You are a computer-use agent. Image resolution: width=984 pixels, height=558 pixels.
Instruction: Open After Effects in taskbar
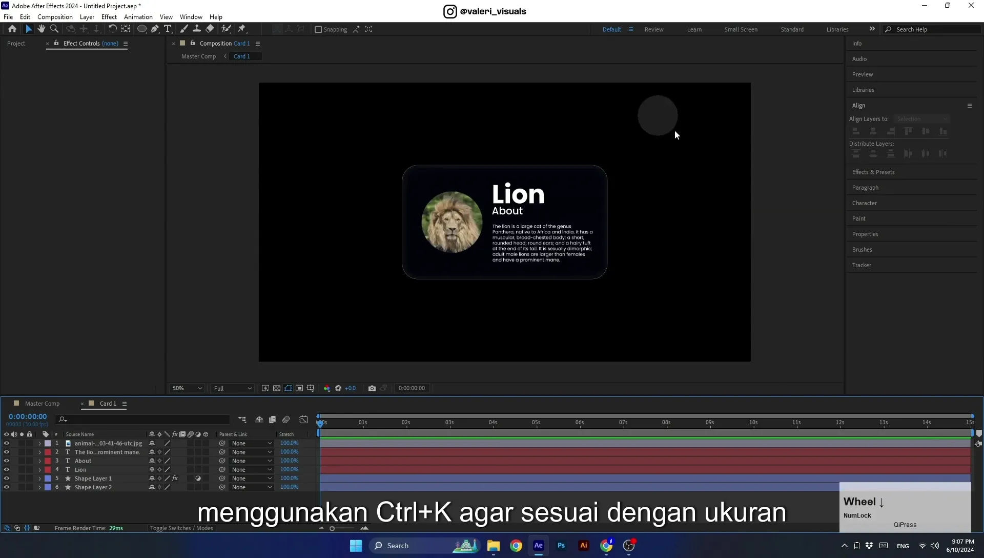(x=539, y=546)
